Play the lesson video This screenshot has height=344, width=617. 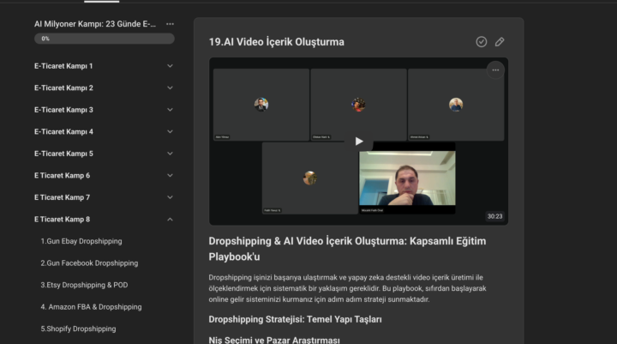(x=358, y=141)
